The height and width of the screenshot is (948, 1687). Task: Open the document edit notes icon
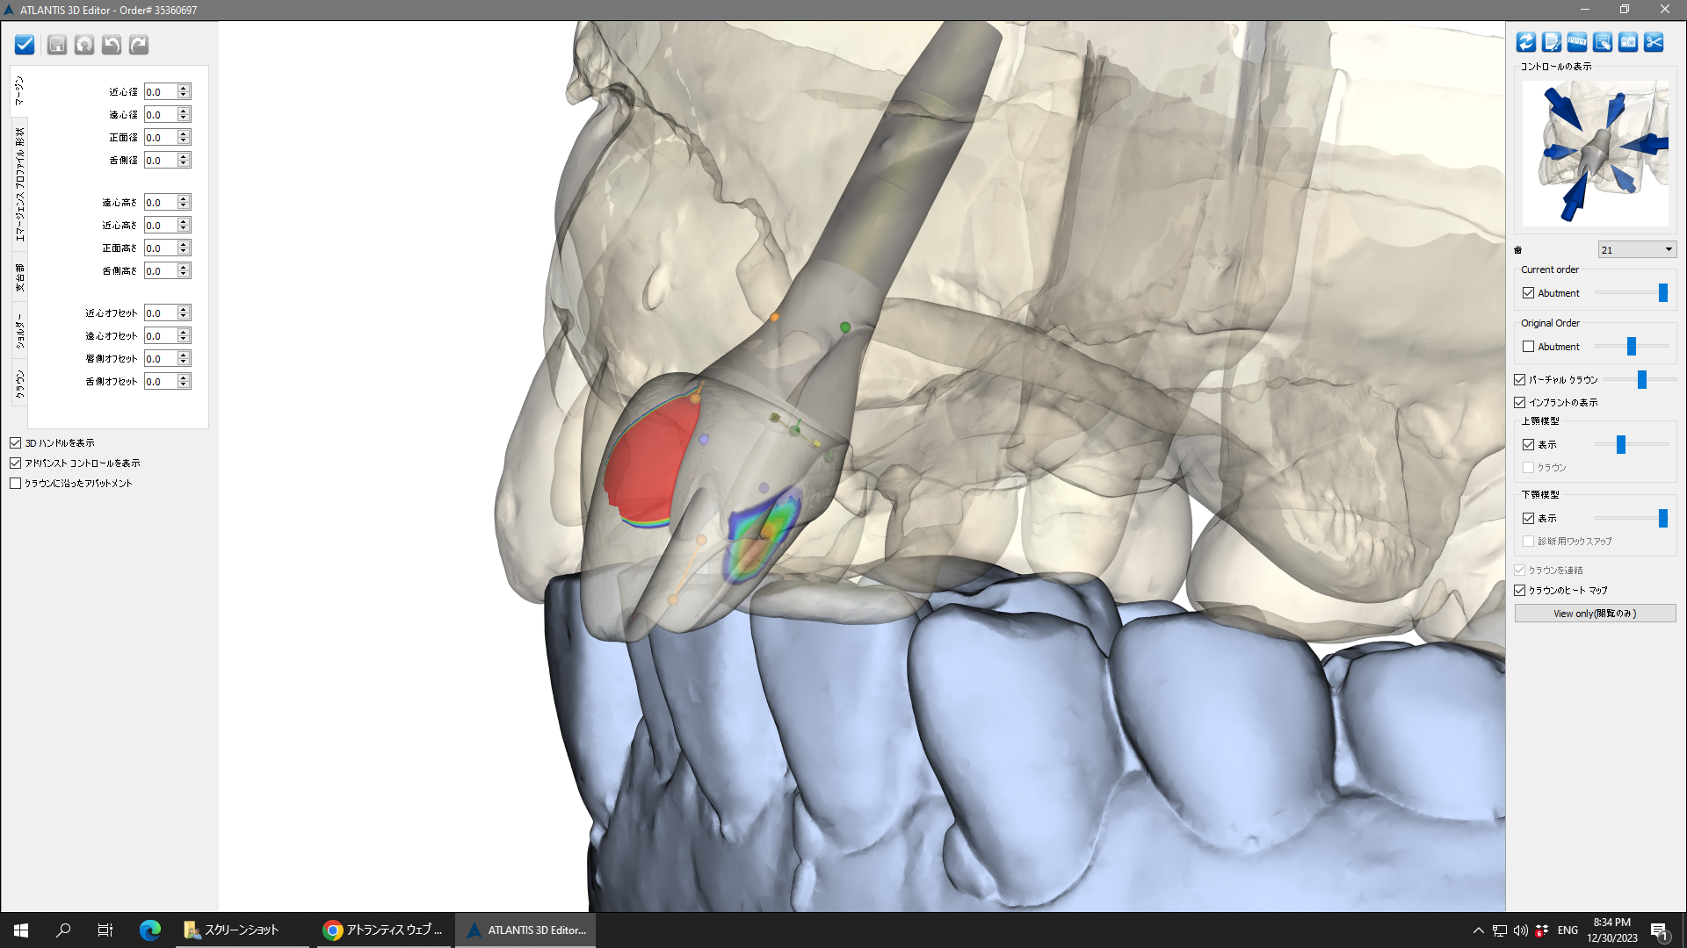pos(1552,42)
